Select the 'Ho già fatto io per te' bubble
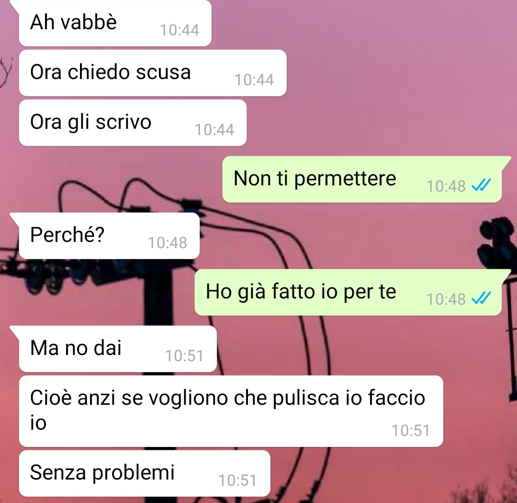 pyautogui.click(x=348, y=292)
